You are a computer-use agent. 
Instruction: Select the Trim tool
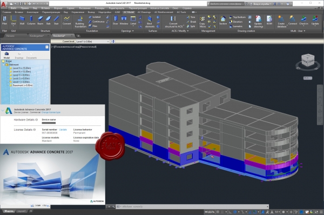pos(191,17)
